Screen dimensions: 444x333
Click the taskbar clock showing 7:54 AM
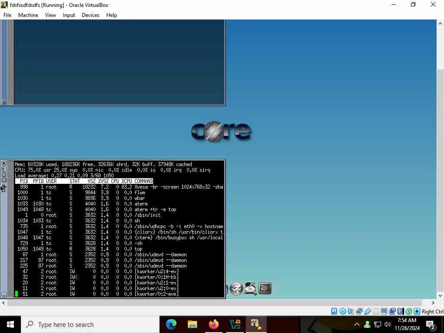pyautogui.click(x=407, y=324)
